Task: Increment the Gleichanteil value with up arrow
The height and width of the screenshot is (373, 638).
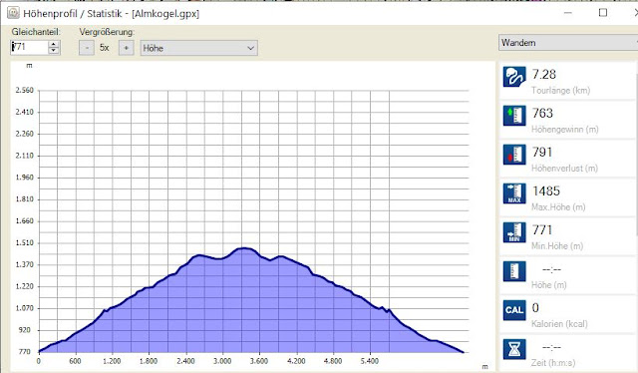Action: (54, 44)
